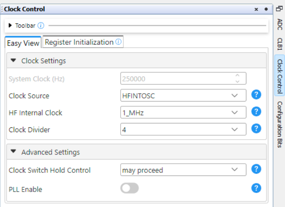Pin the Clock Control panel via dot icon
Screen dimensions: 285x207
[266, 9]
